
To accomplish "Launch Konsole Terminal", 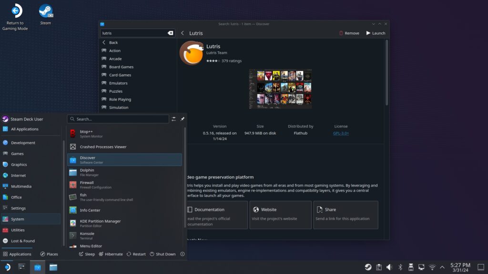I will [x=124, y=235].
